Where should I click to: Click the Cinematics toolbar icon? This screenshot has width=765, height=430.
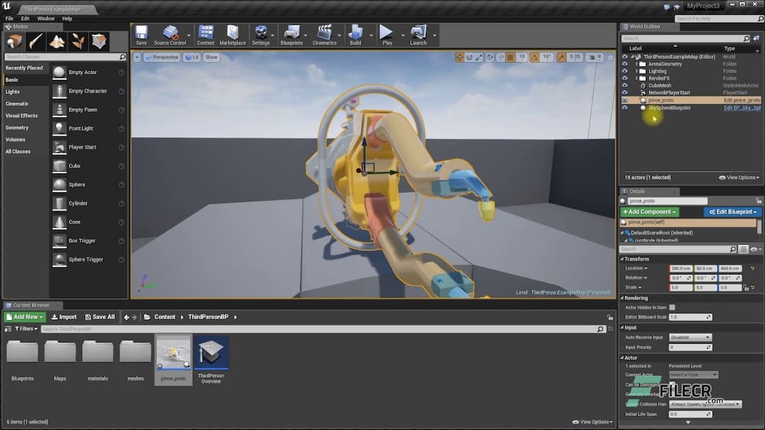[325, 34]
